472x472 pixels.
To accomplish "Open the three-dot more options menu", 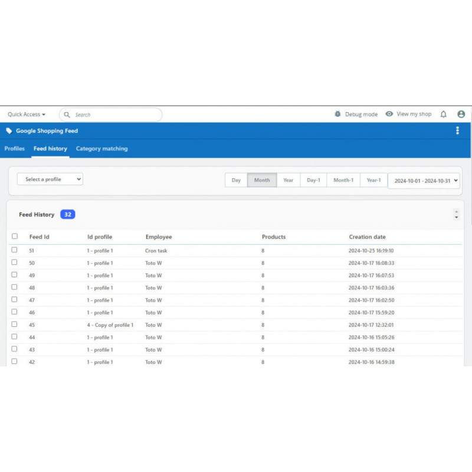I will coord(457,130).
